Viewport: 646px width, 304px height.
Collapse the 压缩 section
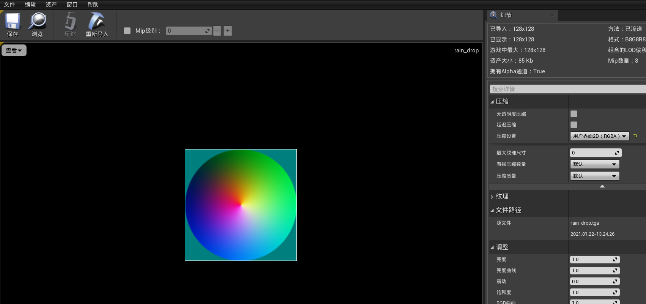point(492,102)
